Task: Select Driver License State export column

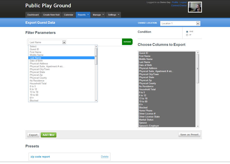Action: click(167, 117)
